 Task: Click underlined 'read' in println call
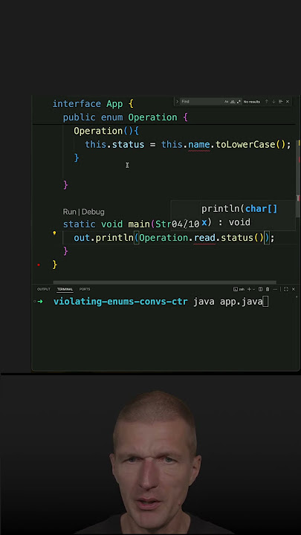click(x=204, y=238)
